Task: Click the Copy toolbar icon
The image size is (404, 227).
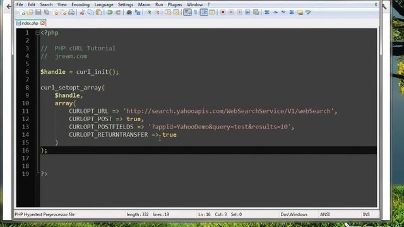Action: 91,13
